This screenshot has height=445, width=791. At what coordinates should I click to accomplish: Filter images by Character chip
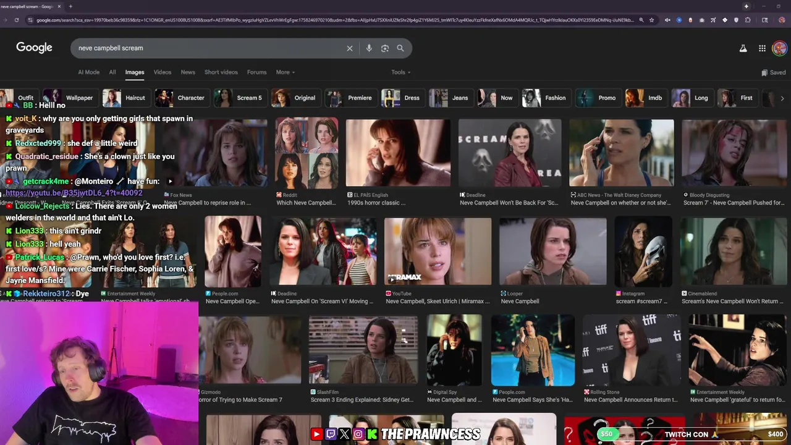(x=181, y=98)
